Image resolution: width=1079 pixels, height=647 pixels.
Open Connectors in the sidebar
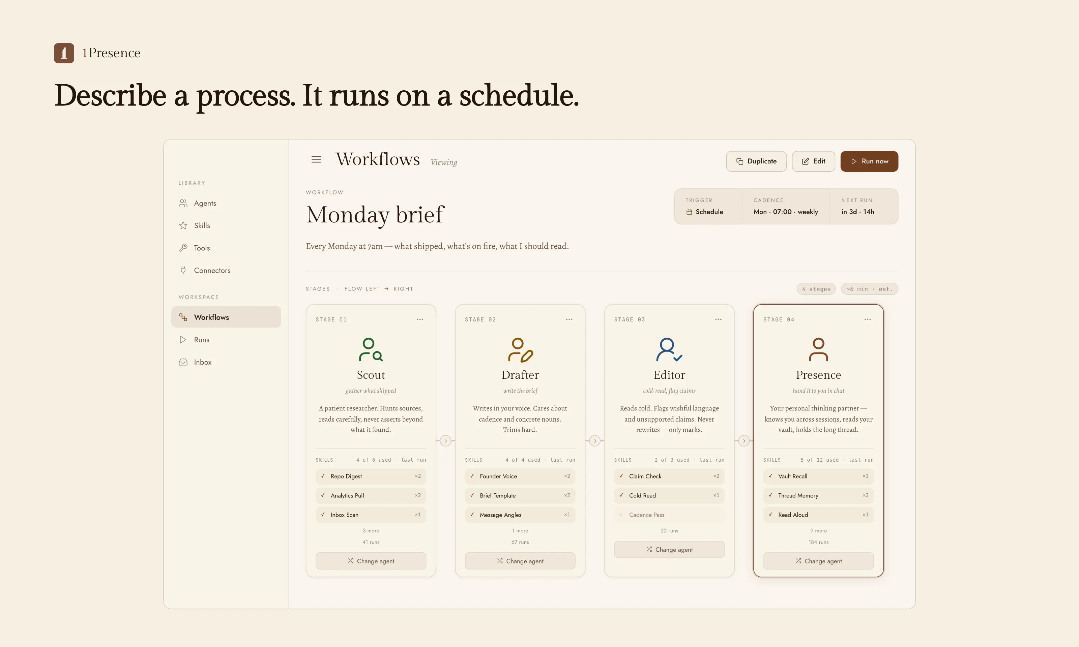click(x=226, y=270)
